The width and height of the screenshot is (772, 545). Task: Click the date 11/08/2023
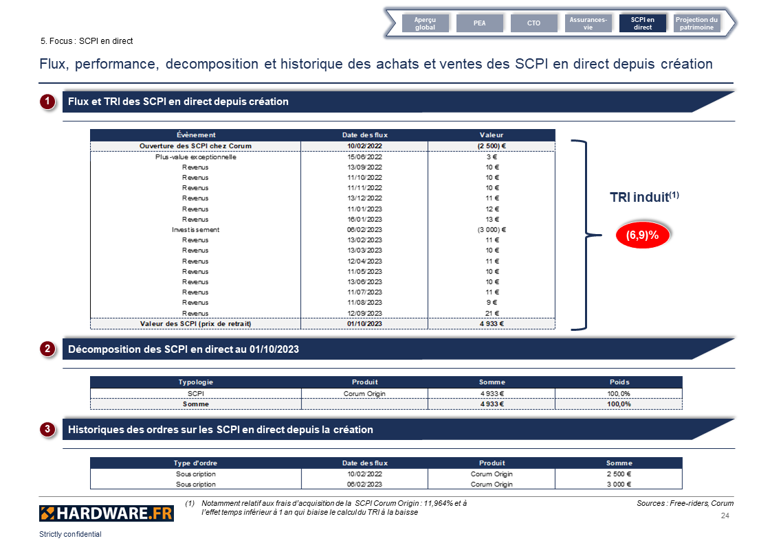[364, 302]
